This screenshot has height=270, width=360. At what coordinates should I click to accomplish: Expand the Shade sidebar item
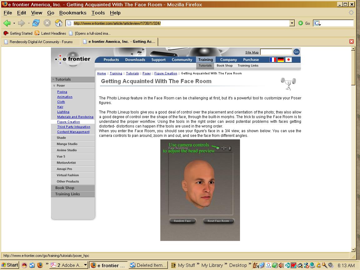click(73, 138)
